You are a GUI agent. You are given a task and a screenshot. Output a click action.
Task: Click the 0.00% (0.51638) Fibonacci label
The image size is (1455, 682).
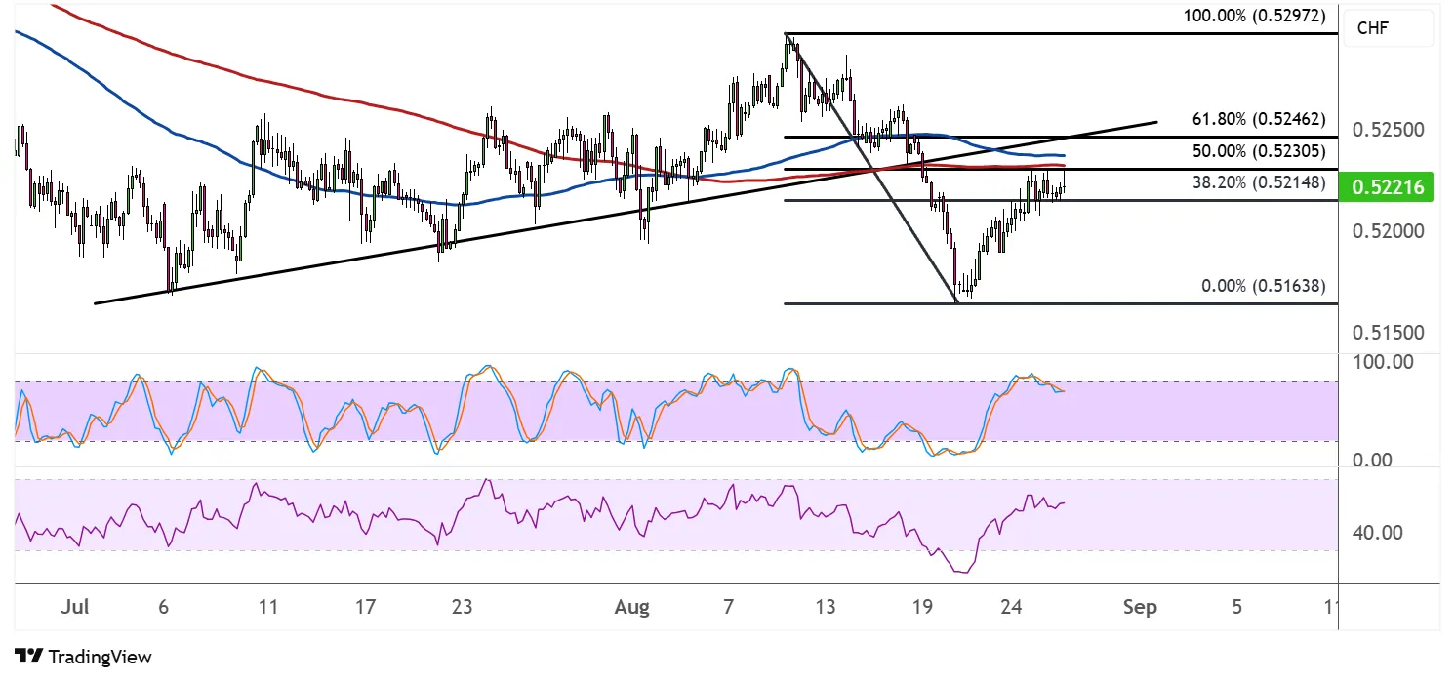[x=1263, y=287]
